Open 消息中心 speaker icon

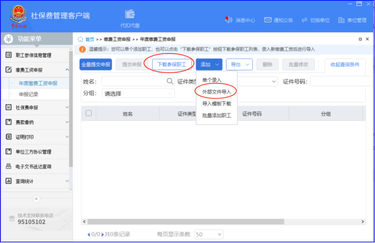(228, 20)
